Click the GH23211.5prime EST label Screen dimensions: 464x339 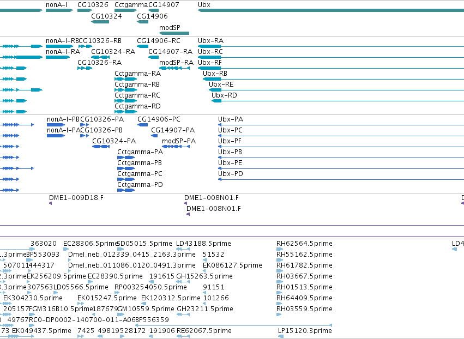(205, 309)
